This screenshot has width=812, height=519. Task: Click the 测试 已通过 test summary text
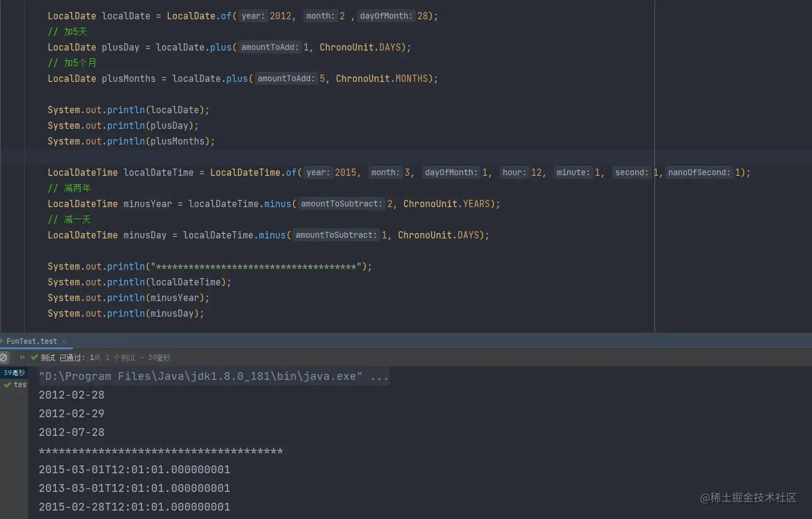pyautogui.click(x=63, y=358)
